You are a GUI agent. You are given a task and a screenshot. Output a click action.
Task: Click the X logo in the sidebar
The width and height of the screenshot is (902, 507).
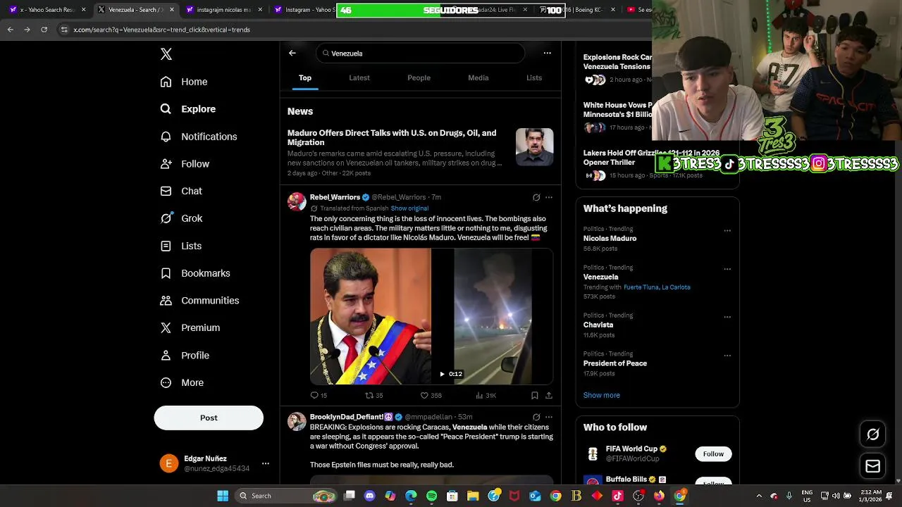166,54
